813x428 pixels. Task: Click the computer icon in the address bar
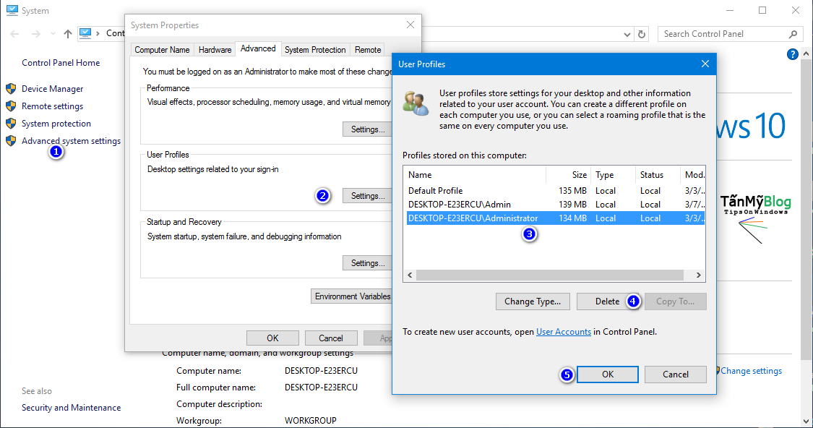click(x=86, y=33)
